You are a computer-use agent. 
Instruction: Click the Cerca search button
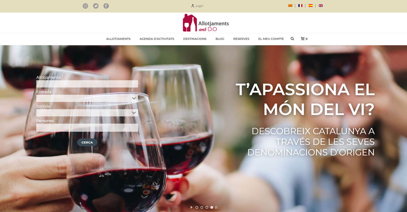tap(87, 142)
